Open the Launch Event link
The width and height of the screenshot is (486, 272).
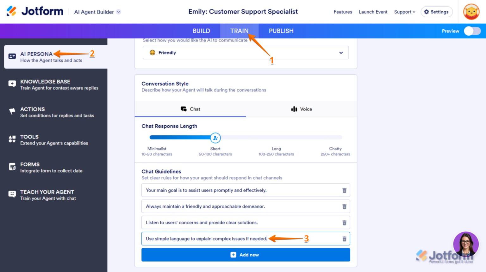(x=373, y=12)
